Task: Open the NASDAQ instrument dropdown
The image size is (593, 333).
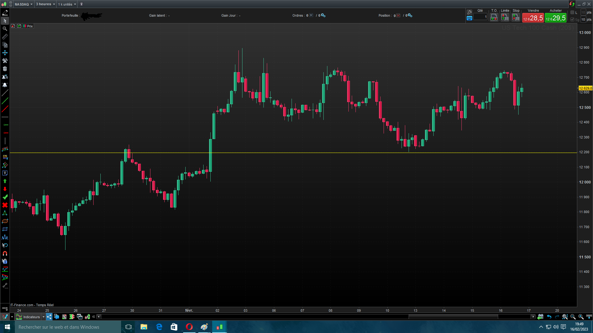Action: (23, 4)
